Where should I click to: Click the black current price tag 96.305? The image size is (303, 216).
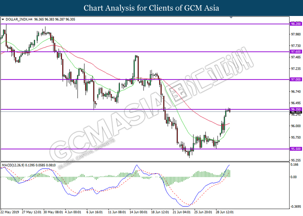point(296,112)
